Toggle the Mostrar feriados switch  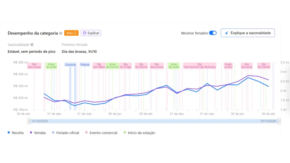213,33
